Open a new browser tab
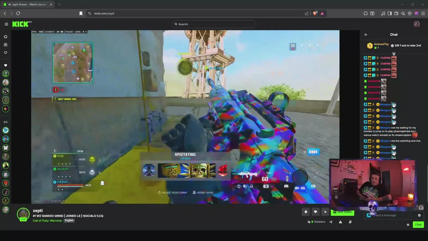 pyautogui.click(x=59, y=4)
